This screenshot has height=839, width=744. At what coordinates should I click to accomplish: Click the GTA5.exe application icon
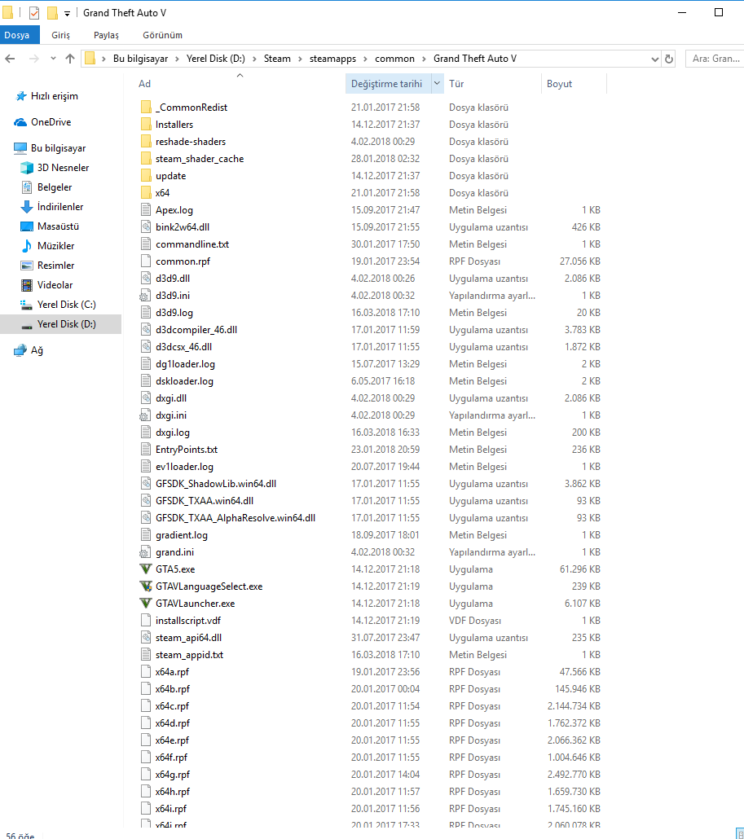coord(146,569)
